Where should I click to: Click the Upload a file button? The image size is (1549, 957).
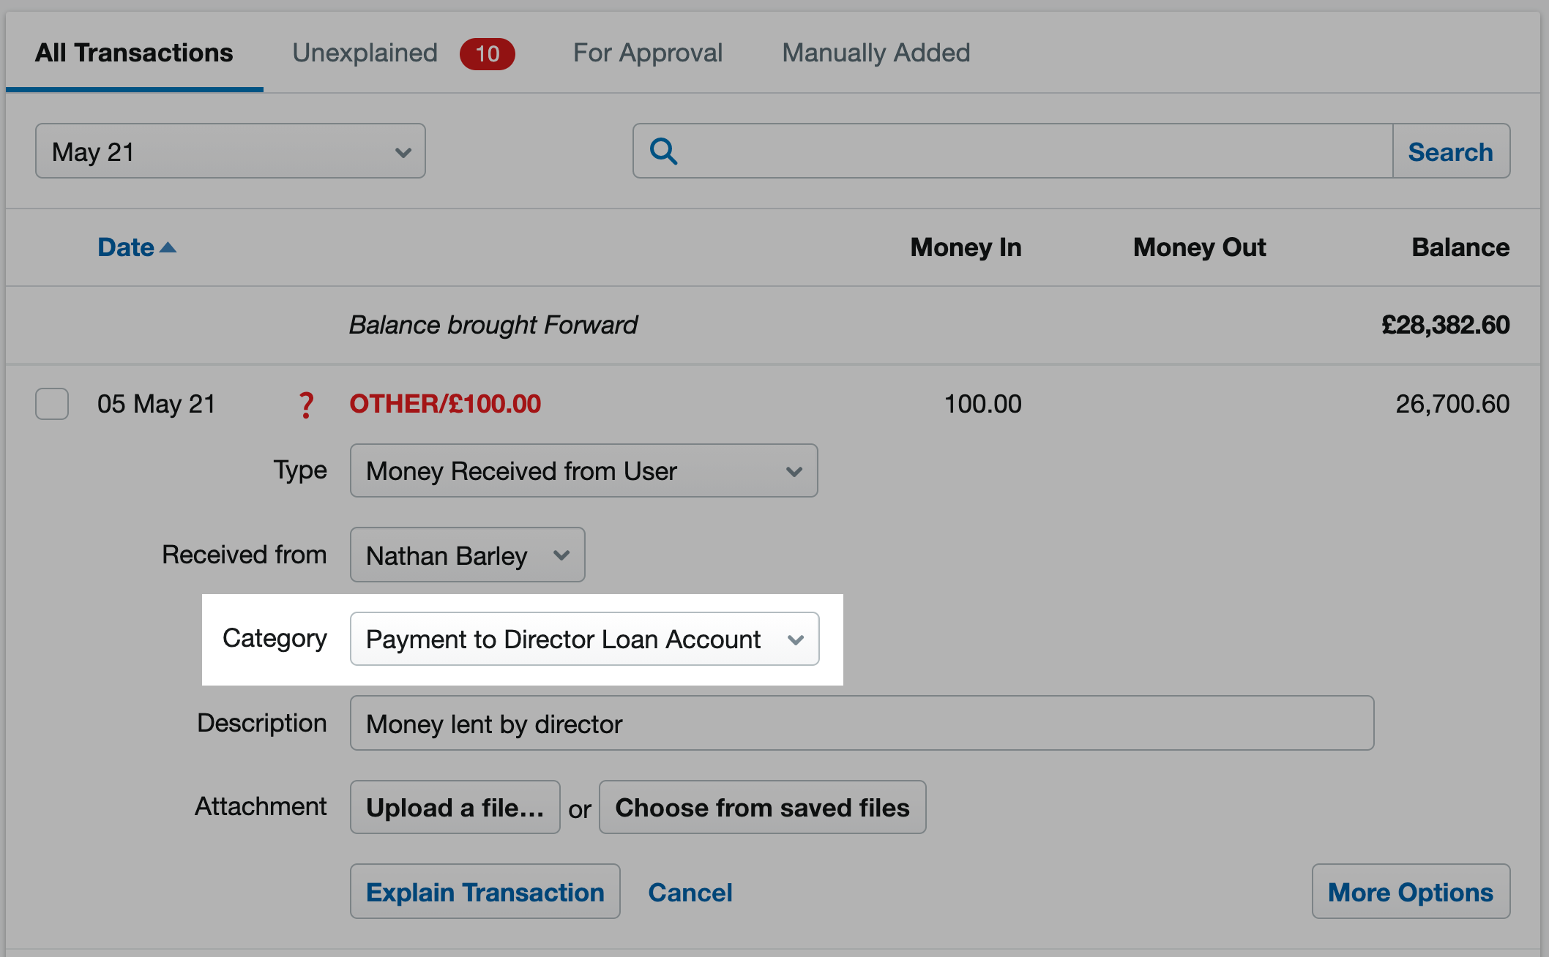(455, 807)
